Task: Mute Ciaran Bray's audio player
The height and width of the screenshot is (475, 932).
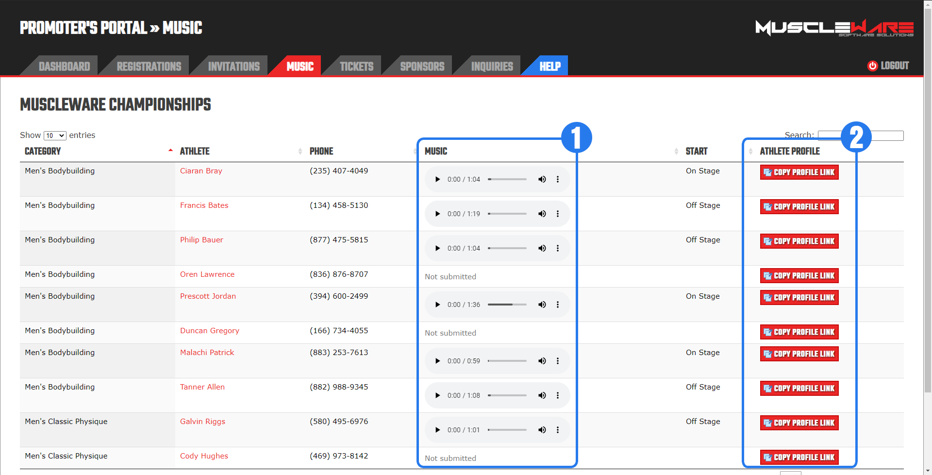Action: [x=542, y=179]
